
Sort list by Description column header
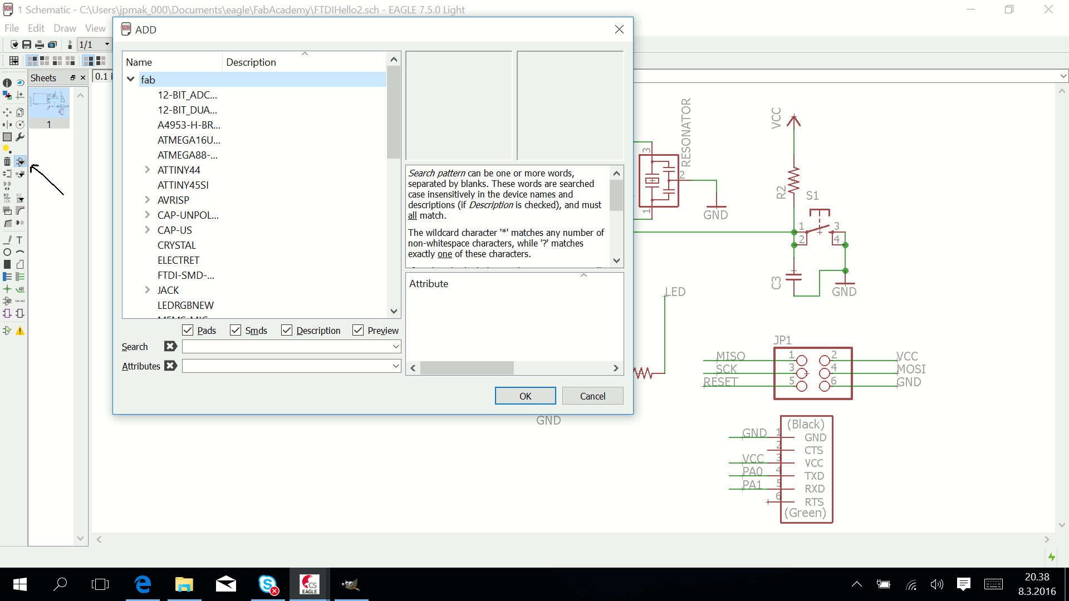304,62
